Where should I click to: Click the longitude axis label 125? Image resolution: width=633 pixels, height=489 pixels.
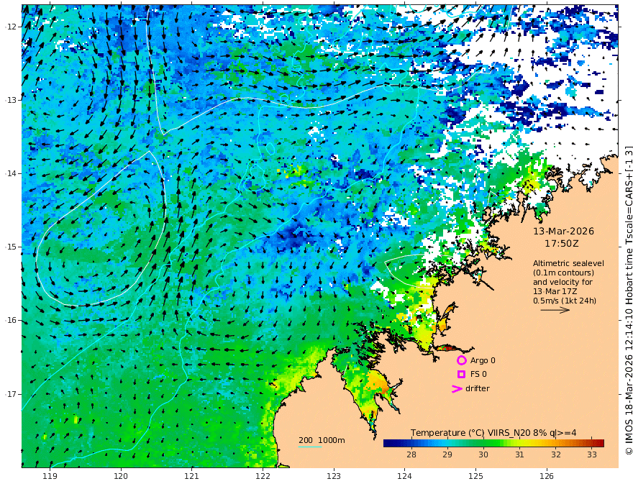pos(475,477)
